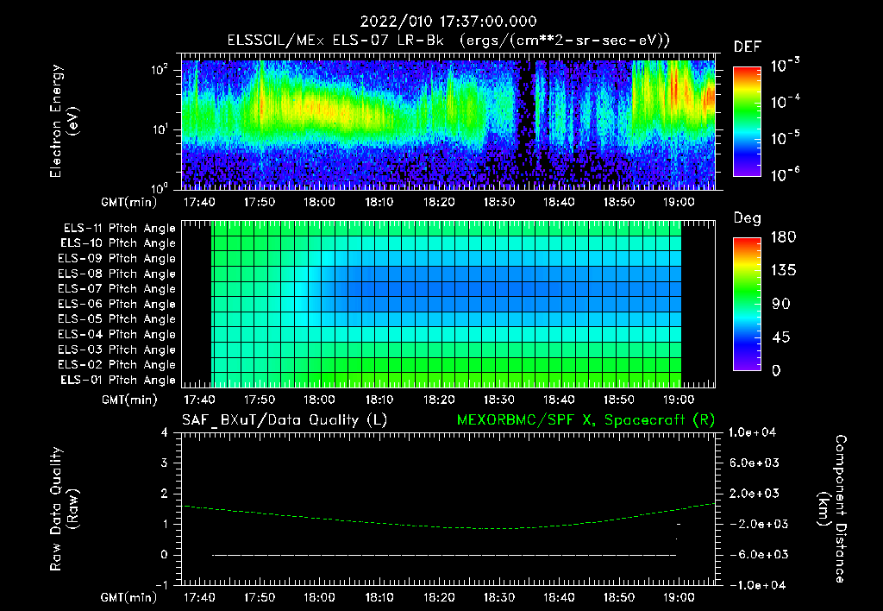
Task: Click the ELS-01 Pitch Angle row label
Action: click(x=118, y=380)
